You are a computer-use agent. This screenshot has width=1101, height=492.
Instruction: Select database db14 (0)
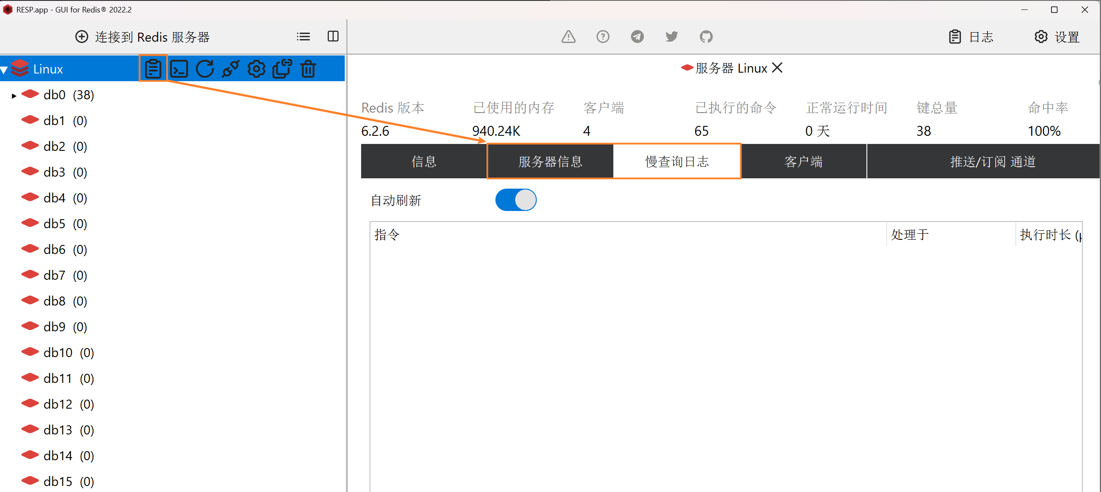pyautogui.click(x=69, y=456)
